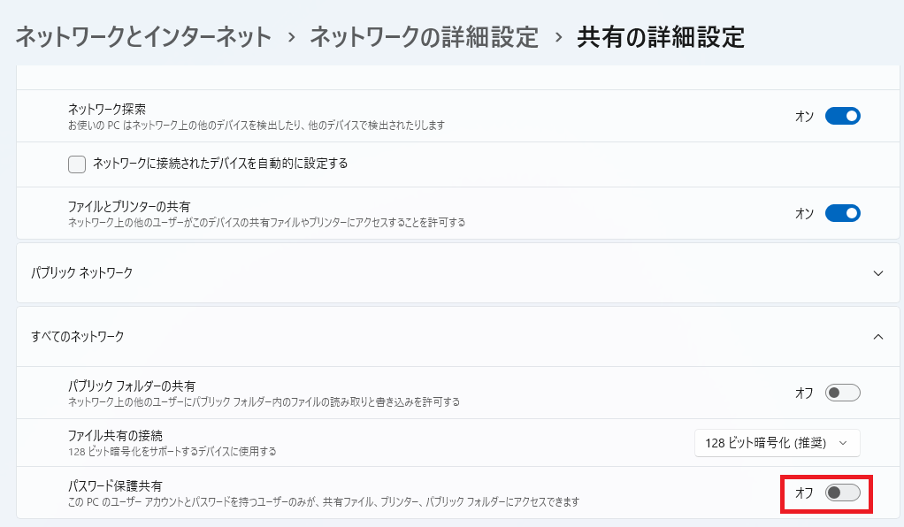Image resolution: width=904 pixels, height=527 pixels.
Task: Click description starting この PC のユーザー アカウント
Action: point(324,502)
